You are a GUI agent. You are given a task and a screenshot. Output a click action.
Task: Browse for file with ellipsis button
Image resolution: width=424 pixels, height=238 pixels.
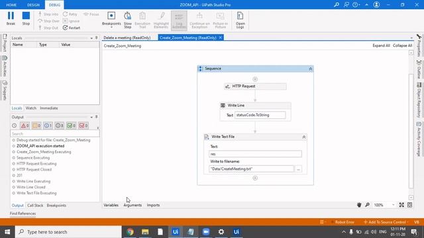point(298,169)
